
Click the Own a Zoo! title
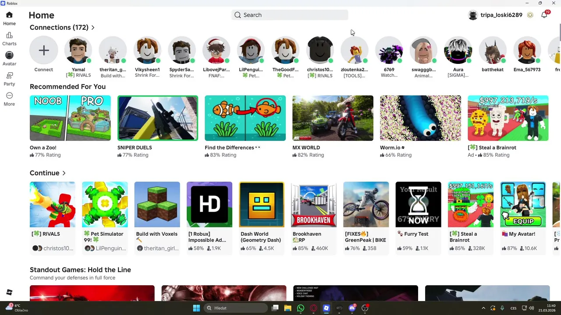[x=43, y=147]
